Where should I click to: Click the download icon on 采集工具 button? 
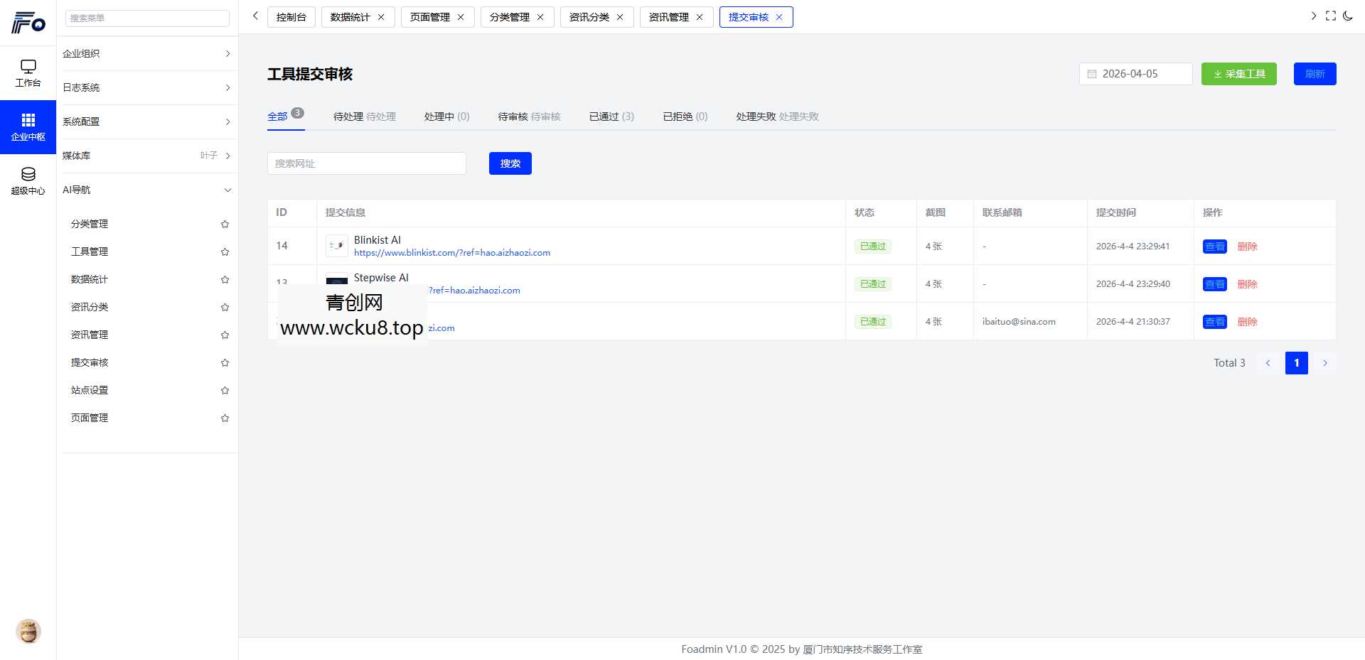coord(1217,73)
